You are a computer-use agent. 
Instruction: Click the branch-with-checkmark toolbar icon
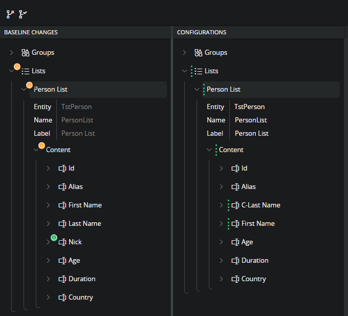tap(23, 14)
